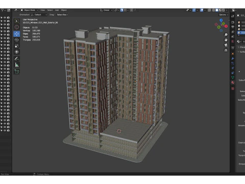Activate the 3D Cursor tool

(17, 27)
